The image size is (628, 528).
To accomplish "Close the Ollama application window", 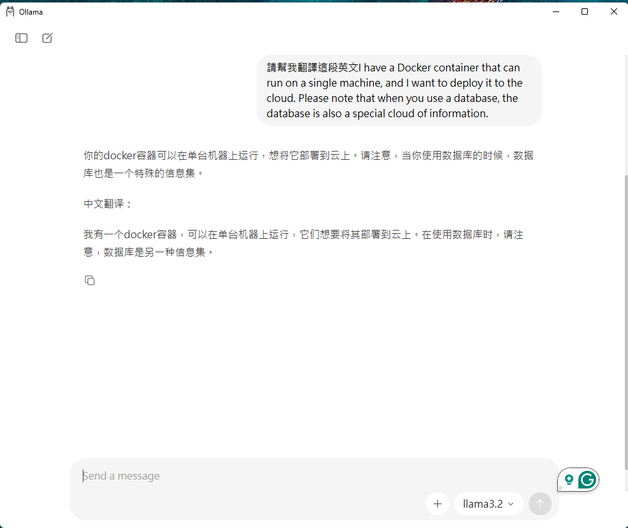I will point(613,11).
